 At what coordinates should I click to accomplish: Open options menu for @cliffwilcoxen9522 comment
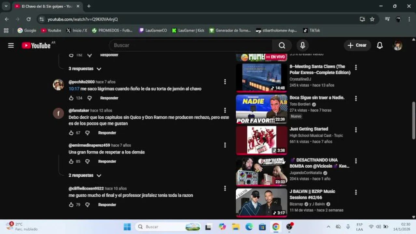point(225,188)
